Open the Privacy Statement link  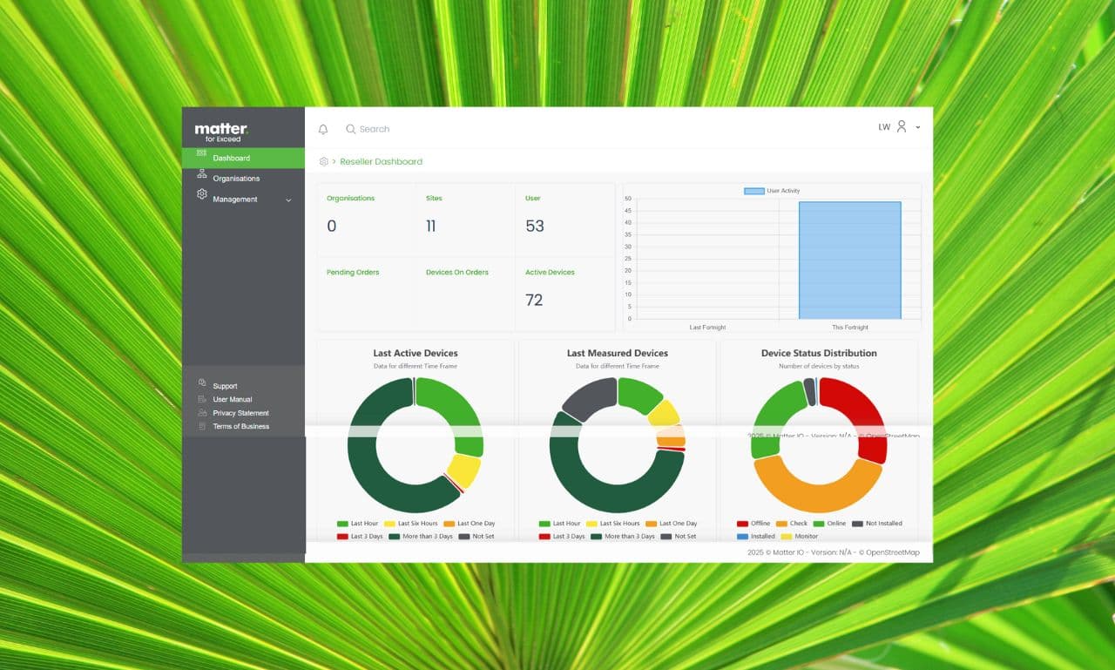click(x=240, y=413)
